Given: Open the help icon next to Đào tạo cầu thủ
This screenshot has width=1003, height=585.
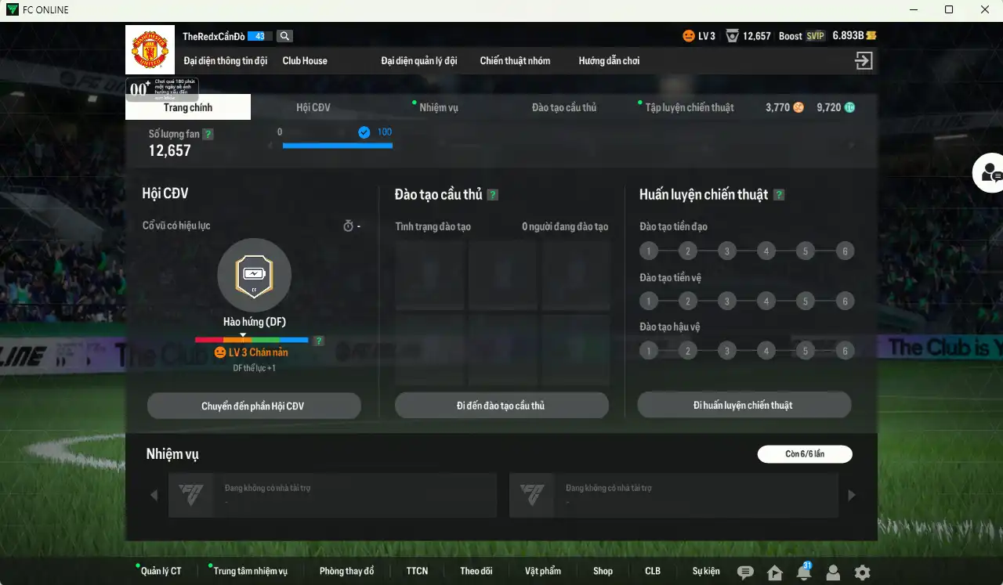Looking at the screenshot, I should [492, 195].
